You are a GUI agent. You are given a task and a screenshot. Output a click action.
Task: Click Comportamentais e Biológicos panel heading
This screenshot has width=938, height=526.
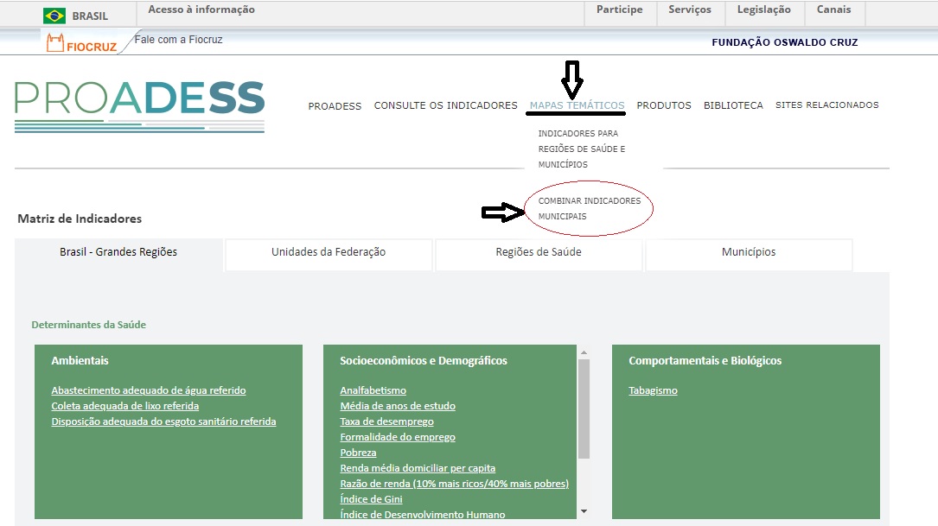[705, 360]
